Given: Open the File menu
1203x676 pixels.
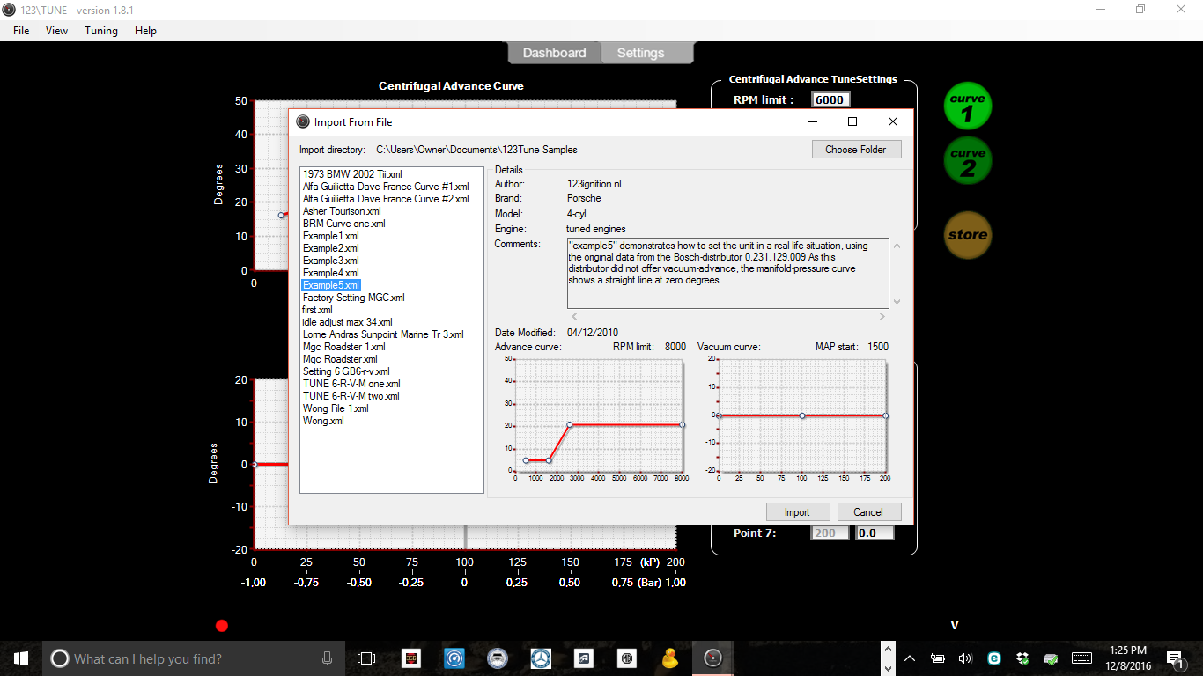Looking at the screenshot, I should tap(21, 31).
